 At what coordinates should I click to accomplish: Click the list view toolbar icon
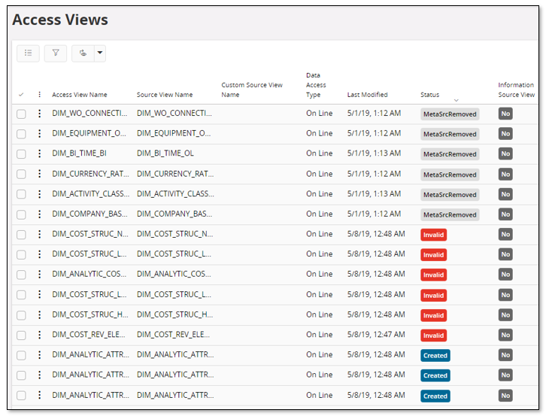pyautogui.click(x=28, y=53)
